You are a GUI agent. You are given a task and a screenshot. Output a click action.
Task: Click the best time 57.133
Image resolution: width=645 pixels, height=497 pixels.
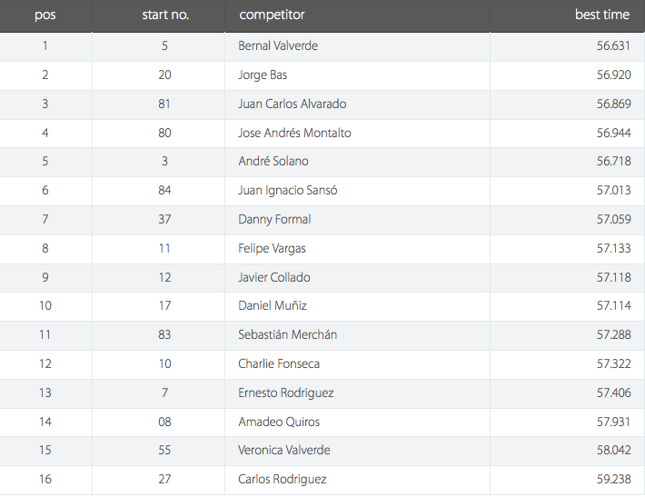(614, 249)
